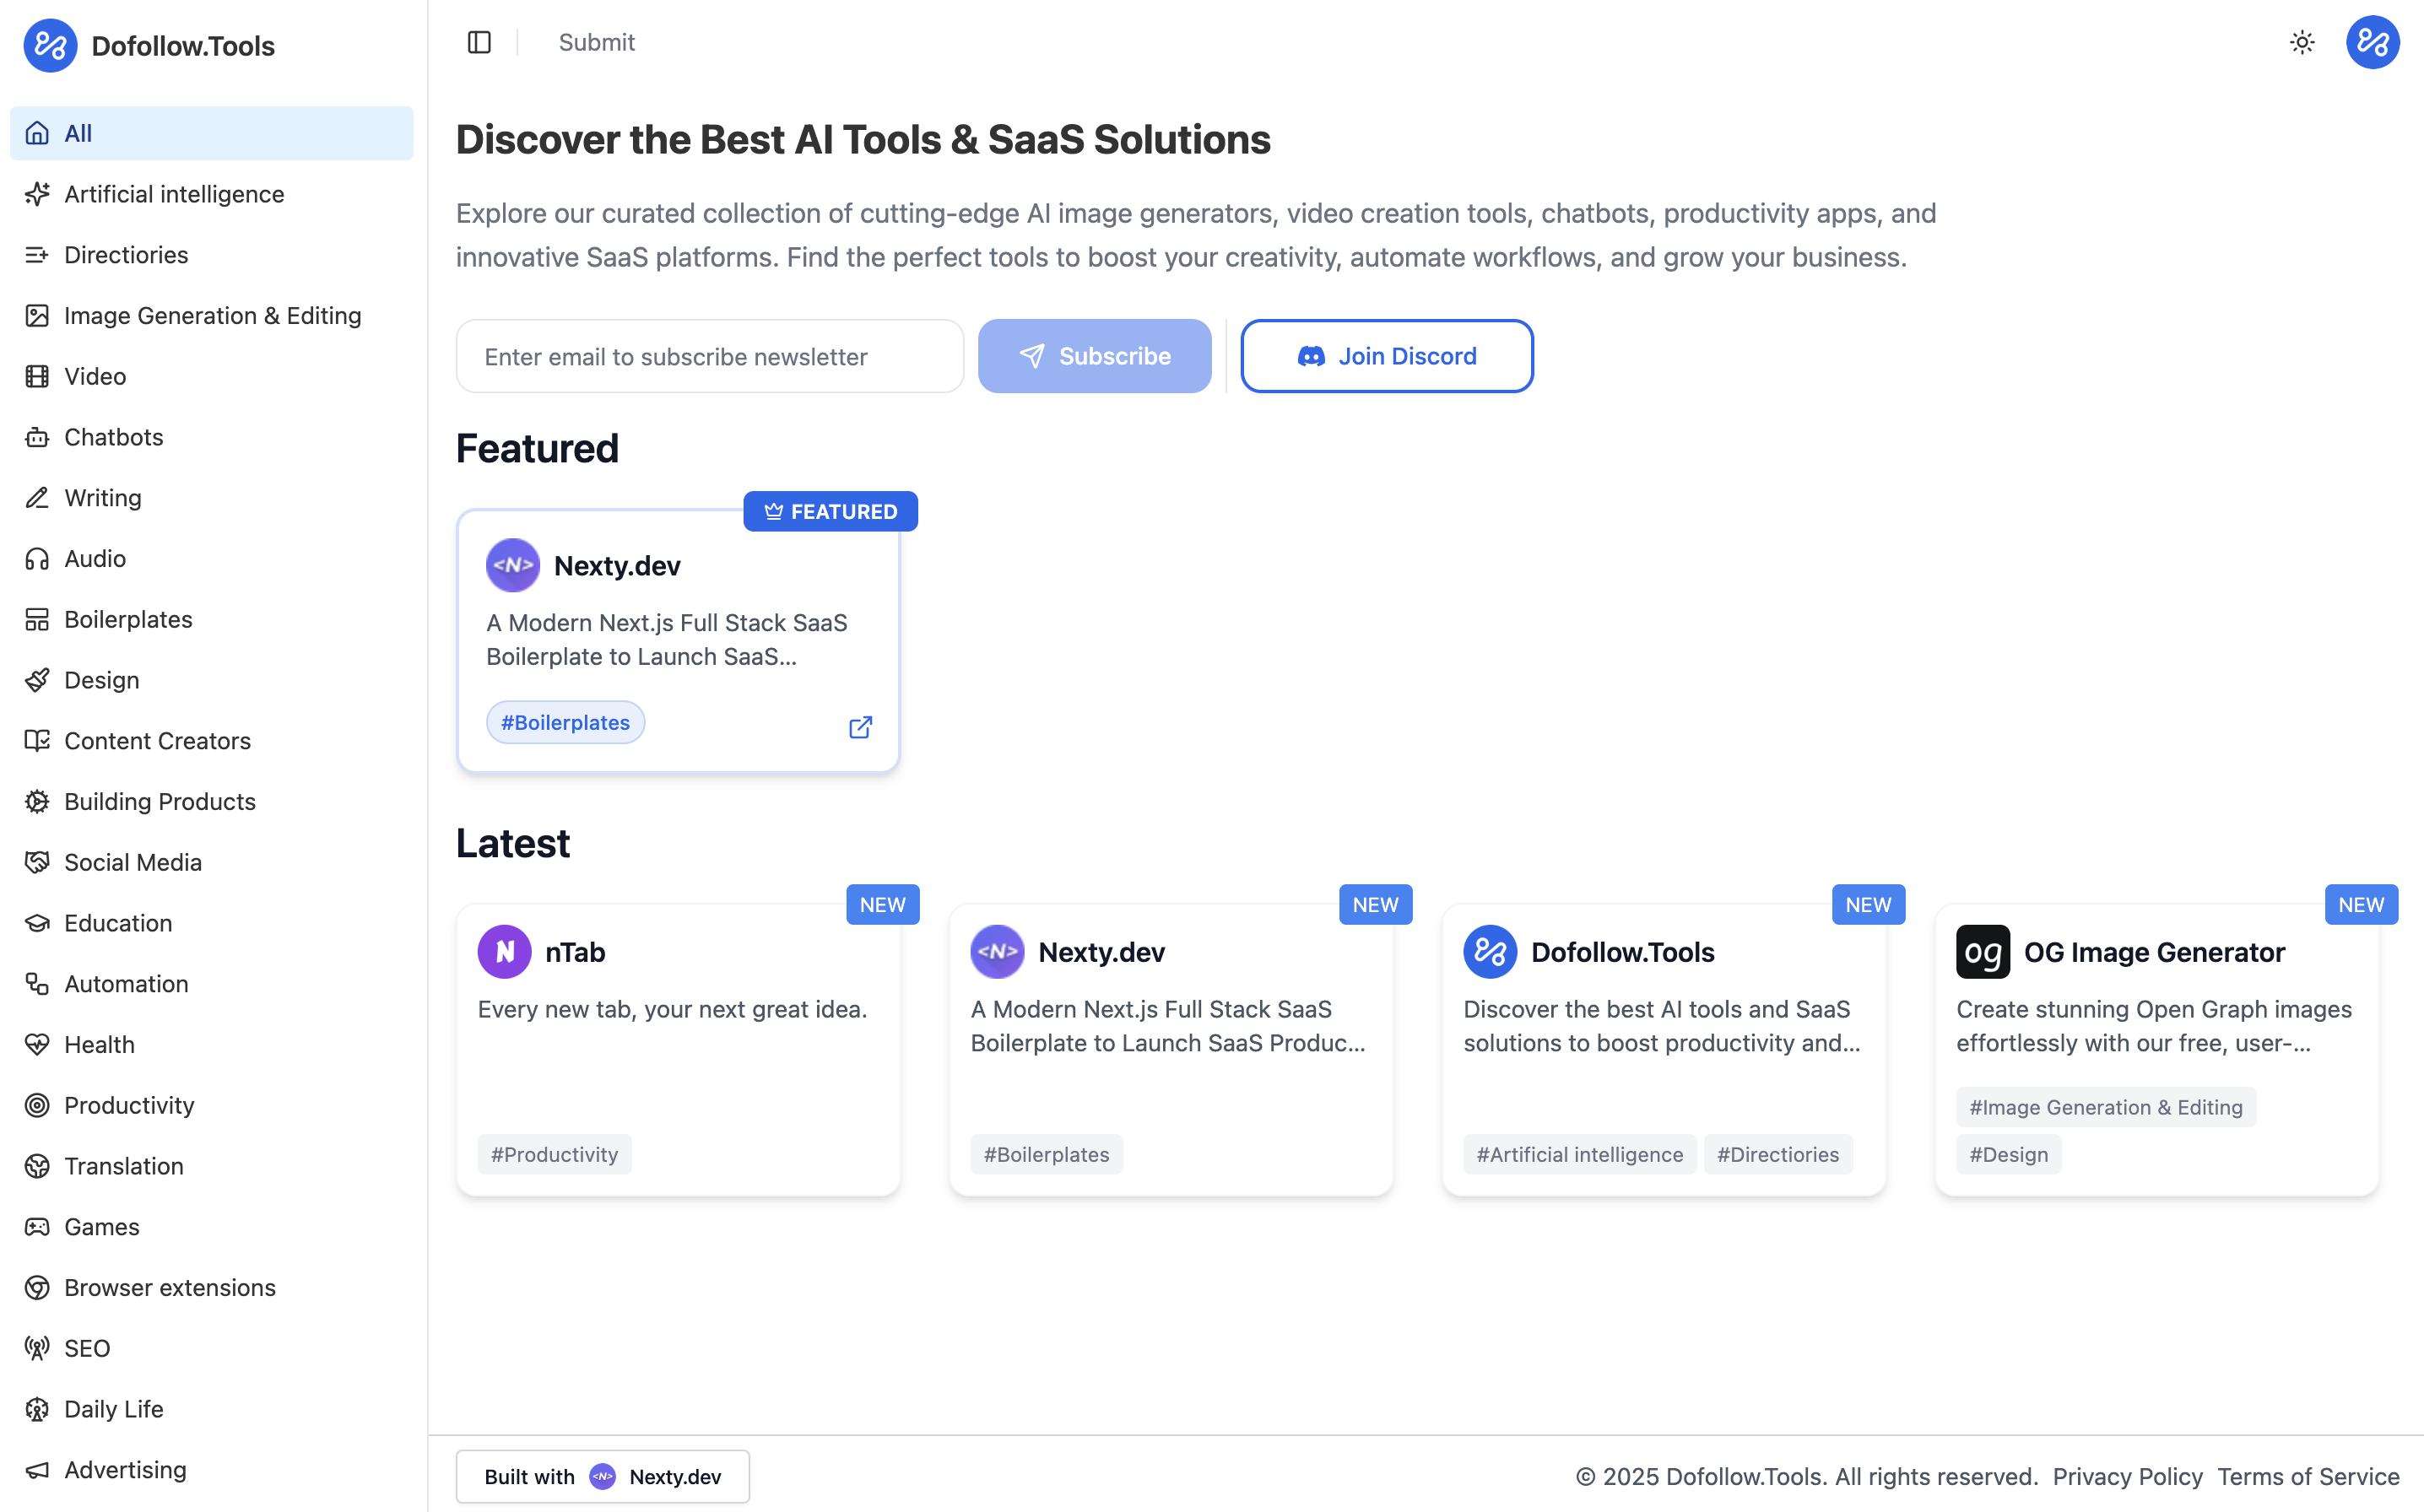
Task: Open the Browser extensions category
Action: tap(169, 1287)
